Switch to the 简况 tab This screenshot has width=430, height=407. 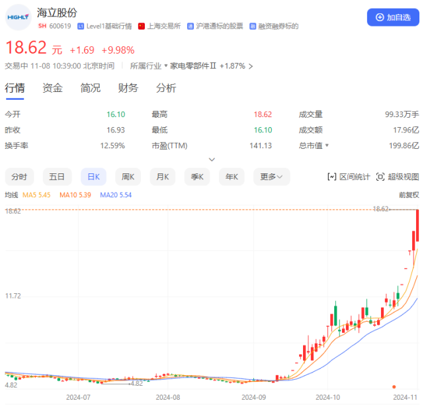click(90, 88)
